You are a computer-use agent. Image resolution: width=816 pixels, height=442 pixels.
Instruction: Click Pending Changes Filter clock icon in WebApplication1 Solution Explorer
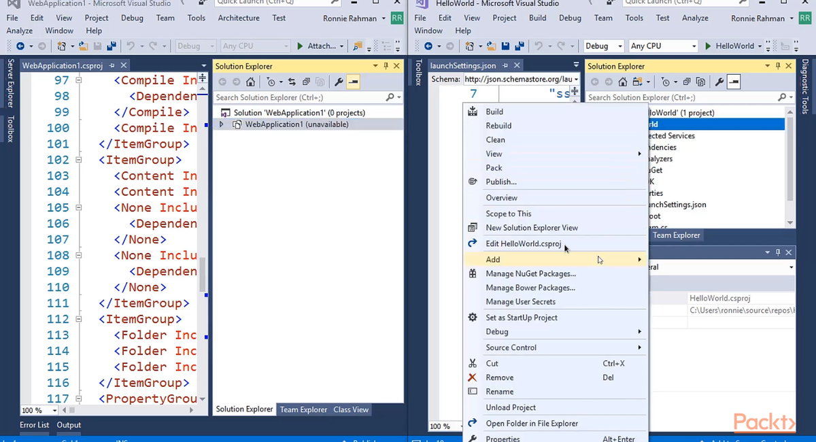[271, 82]
